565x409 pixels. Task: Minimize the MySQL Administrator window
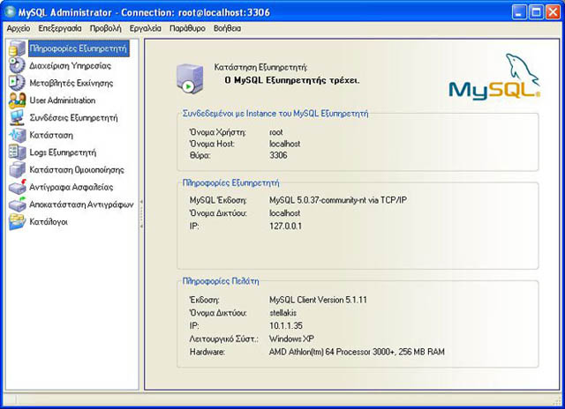(519, 12)
